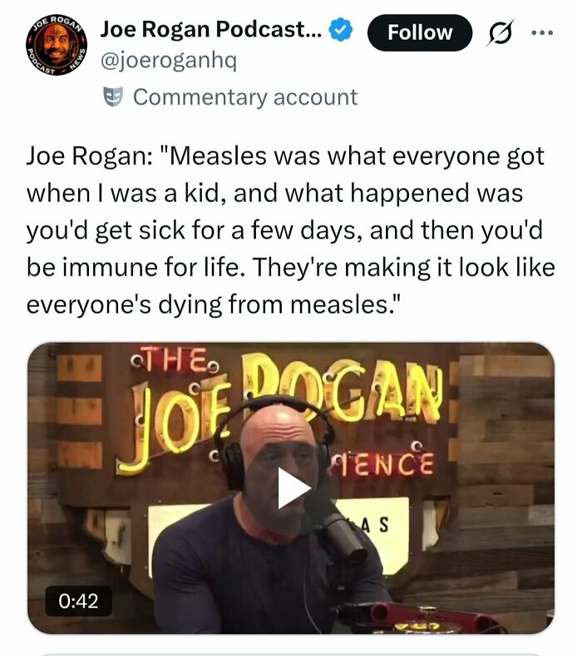Play the video using center play button
The width and height of the screenshot is (582, 656).
(291, 488)
